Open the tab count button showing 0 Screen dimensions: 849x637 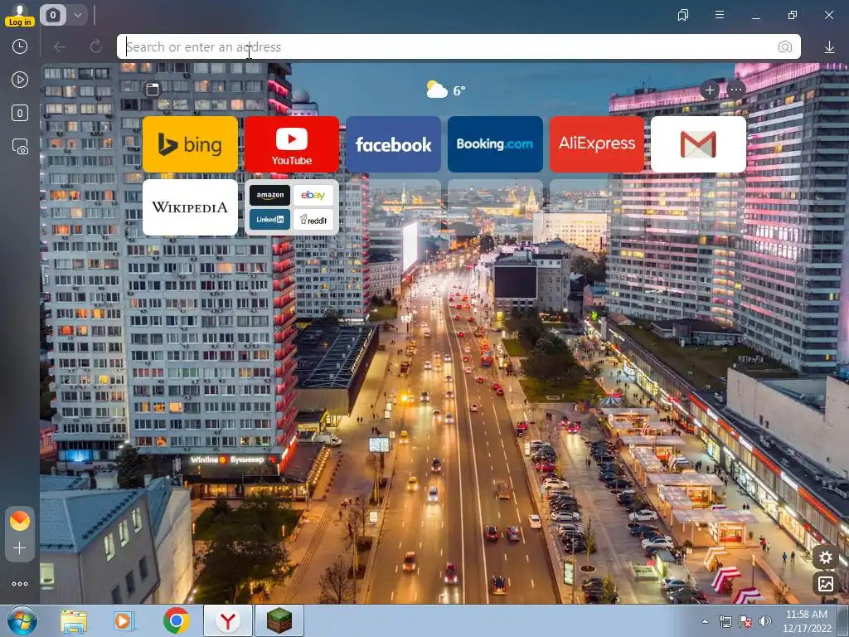point(52,15)
